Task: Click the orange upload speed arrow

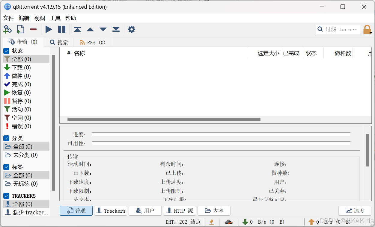Action: coord(311,222)
